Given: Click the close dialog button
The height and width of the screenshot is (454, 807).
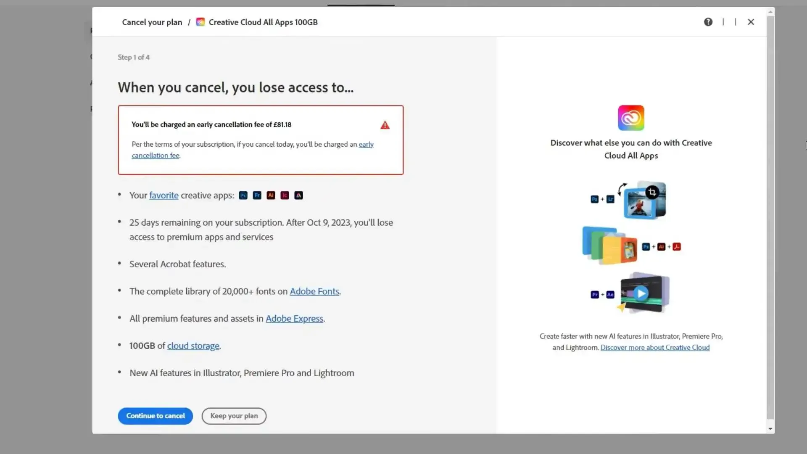Looking at the screenshot, I should 751,21.
